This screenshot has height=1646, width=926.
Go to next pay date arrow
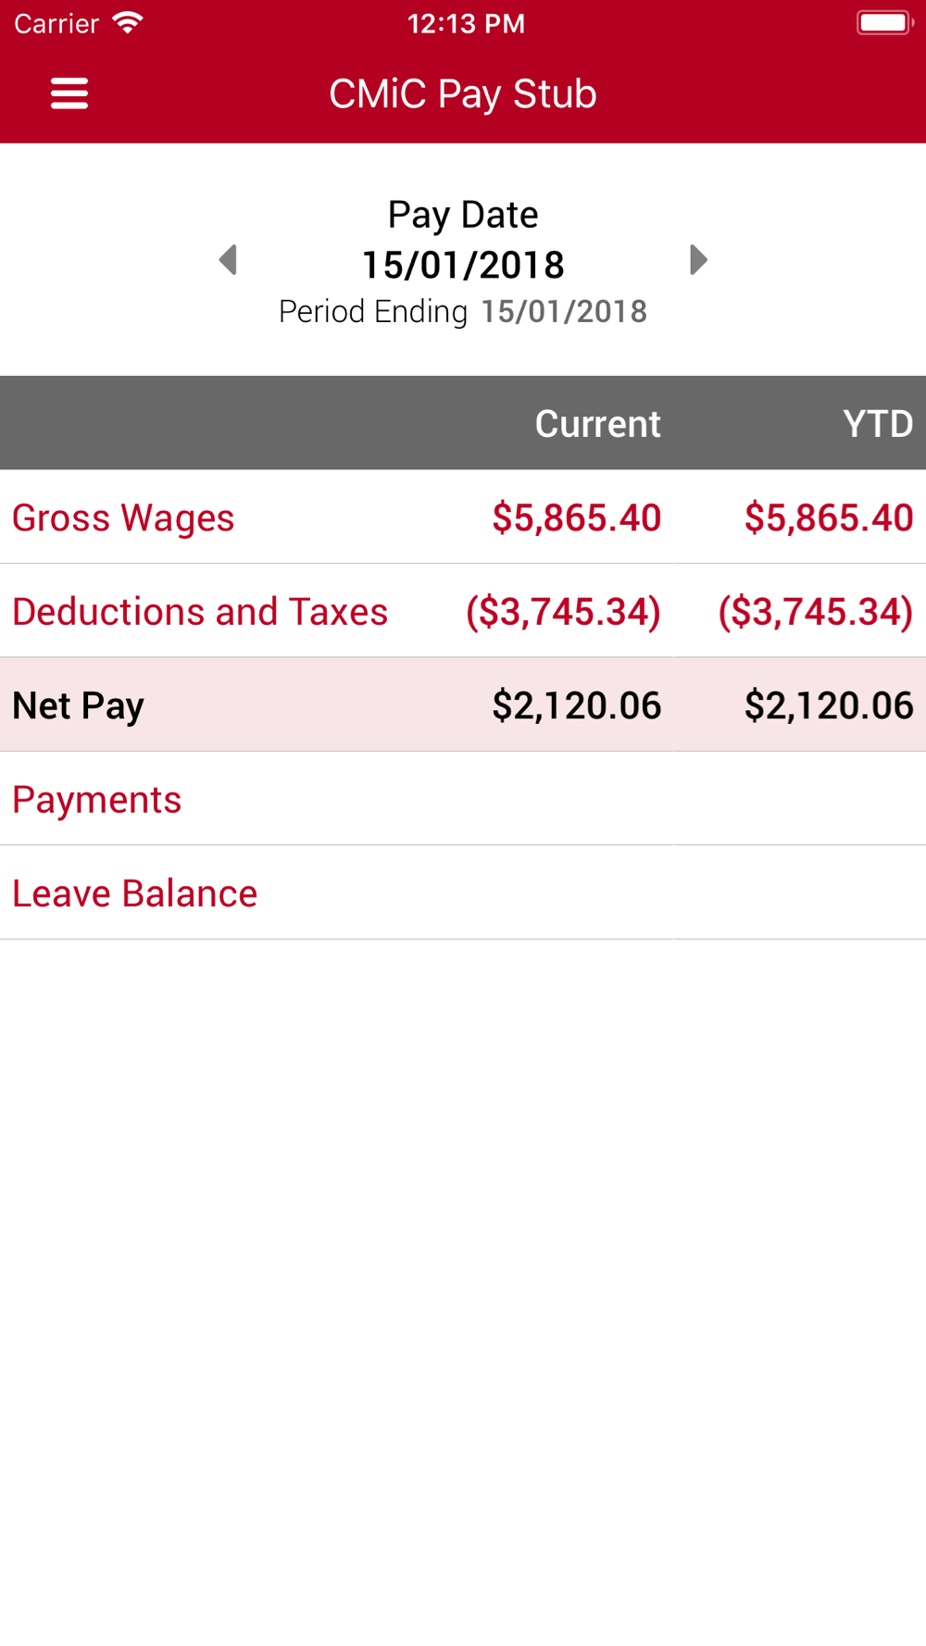click(x=698, y=260)
